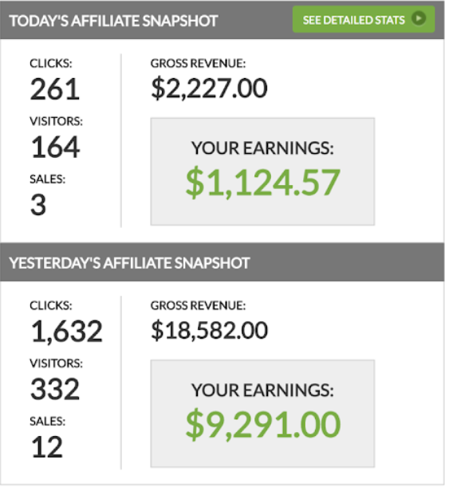Click the Sales label in today's snapshot
This screenshot has height=487, width=453.
(x=48, y=179)
